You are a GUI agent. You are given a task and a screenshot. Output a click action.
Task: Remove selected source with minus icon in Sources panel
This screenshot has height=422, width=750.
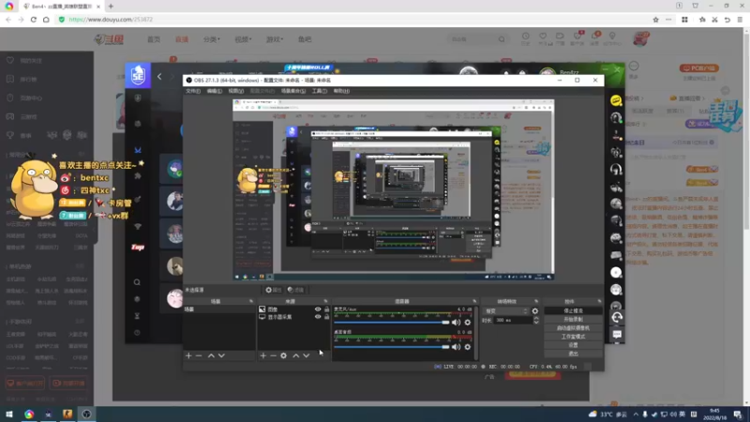point(273,356)
